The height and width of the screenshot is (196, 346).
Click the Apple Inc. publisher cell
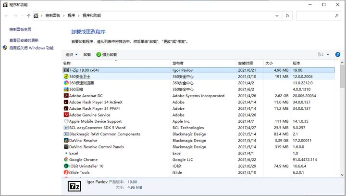click(181, 121)
